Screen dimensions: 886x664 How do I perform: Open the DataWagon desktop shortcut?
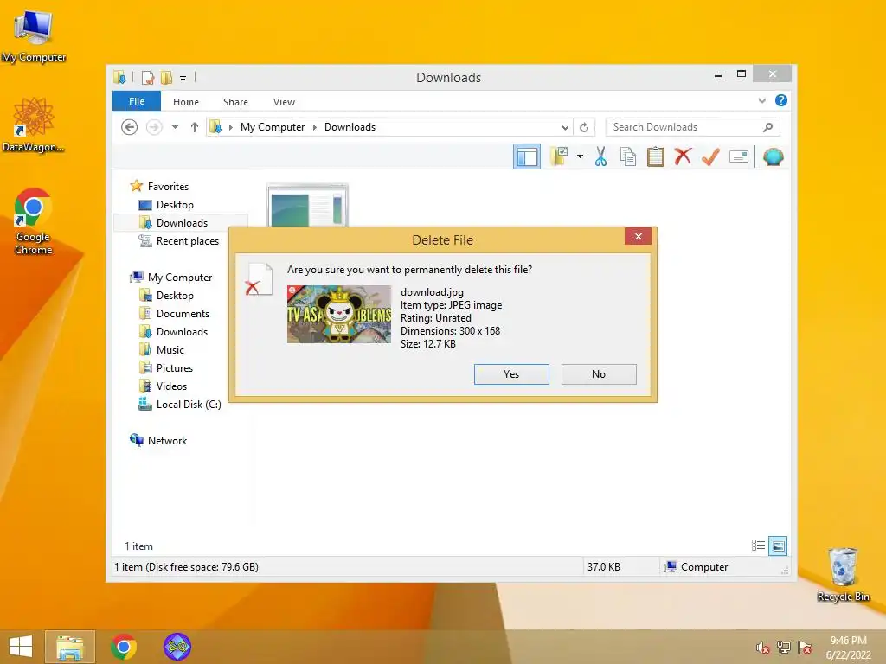coord(34,124)
